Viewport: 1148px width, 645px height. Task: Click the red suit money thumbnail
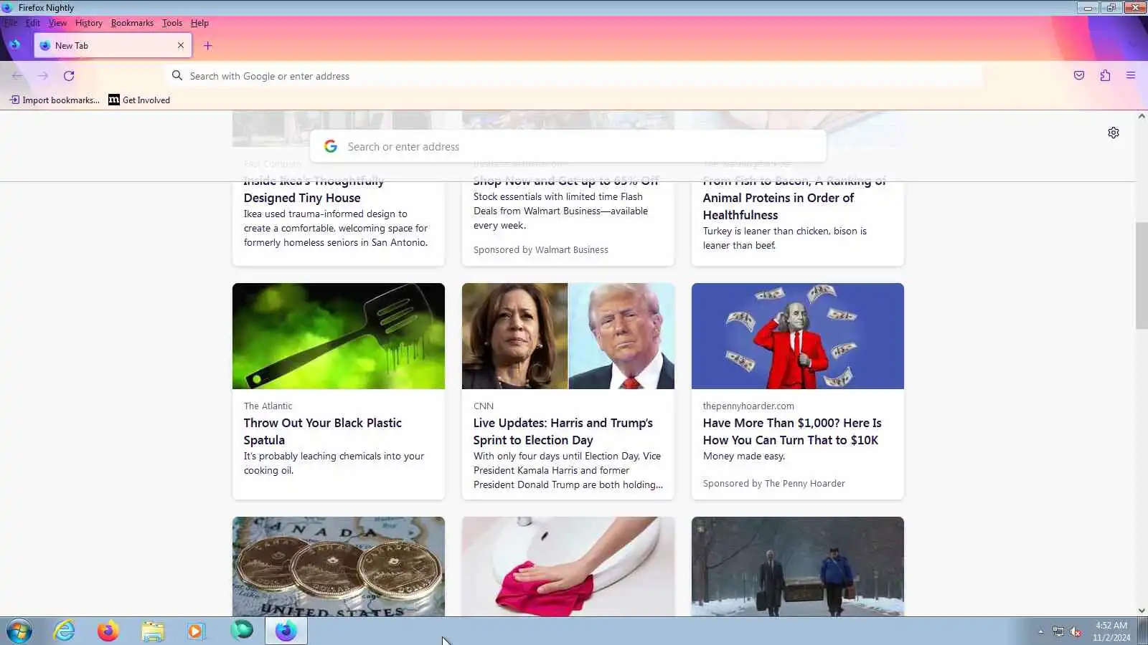point(798,336)
